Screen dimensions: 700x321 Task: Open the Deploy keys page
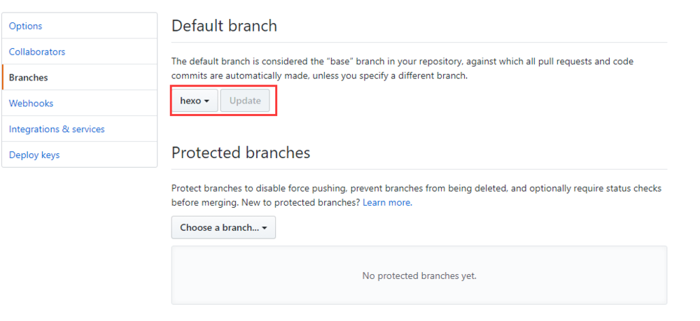[x=34, y=155]
